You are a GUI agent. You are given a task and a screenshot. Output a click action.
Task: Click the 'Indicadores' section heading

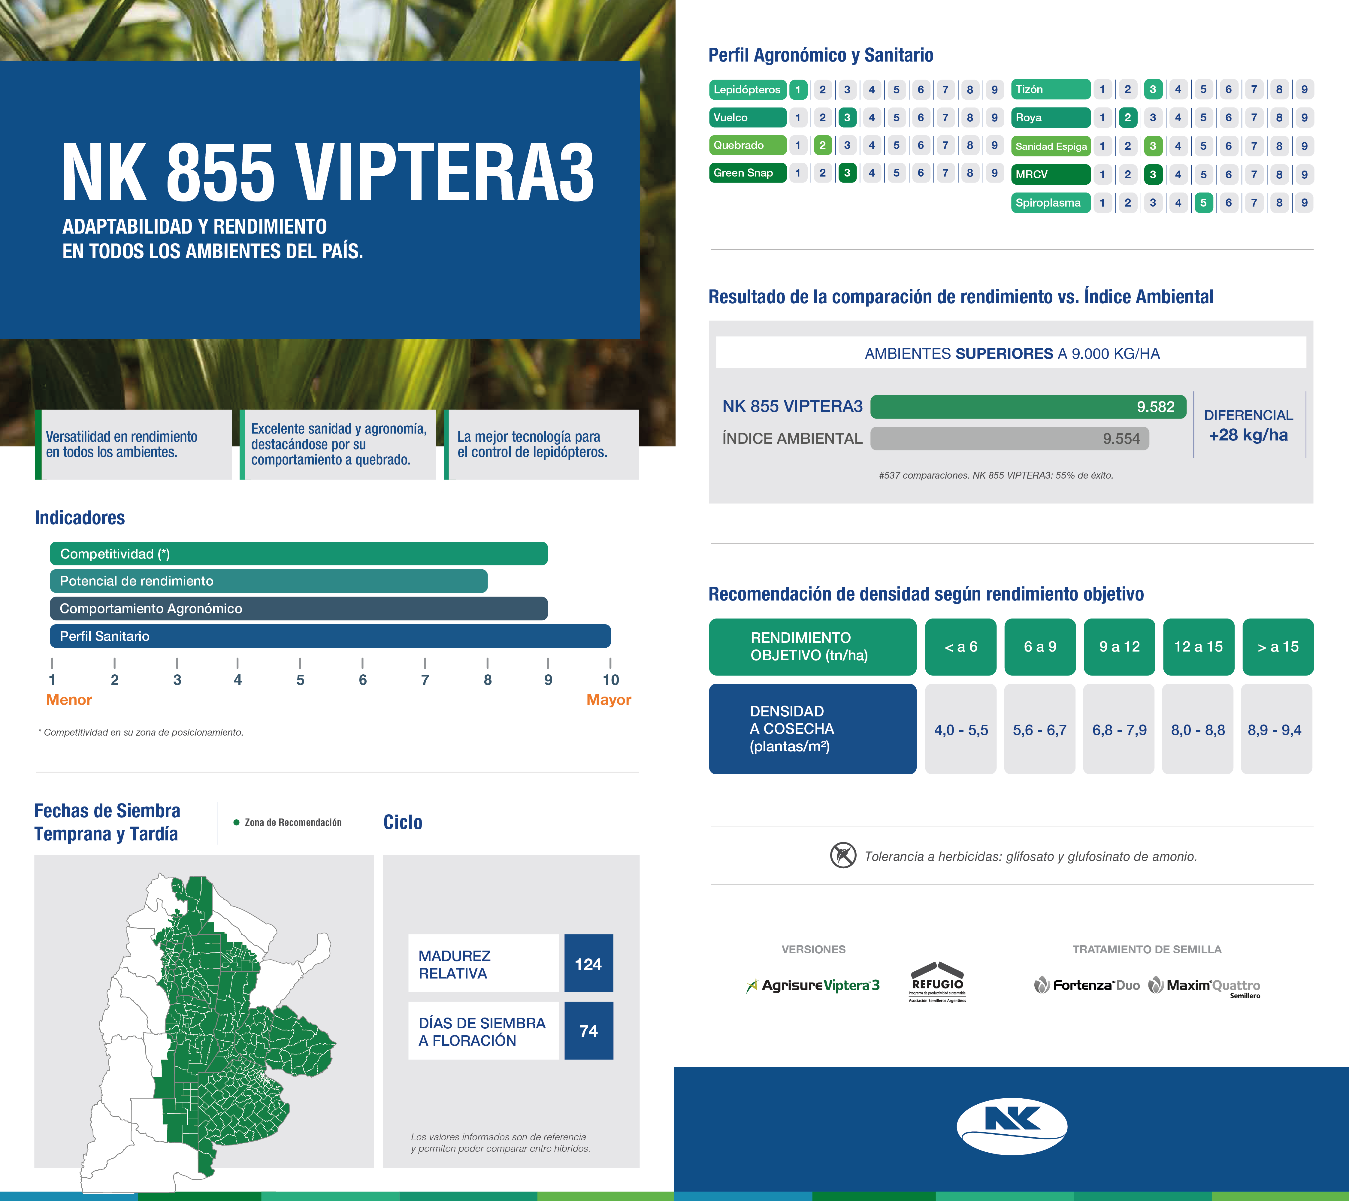(80, 518)
